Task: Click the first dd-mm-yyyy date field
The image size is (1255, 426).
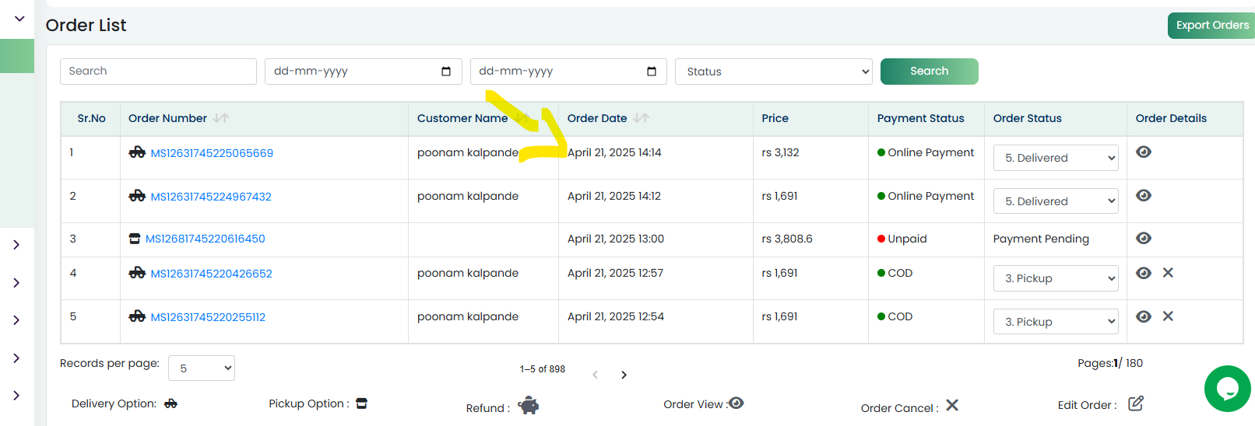Action: coord(364,72)
